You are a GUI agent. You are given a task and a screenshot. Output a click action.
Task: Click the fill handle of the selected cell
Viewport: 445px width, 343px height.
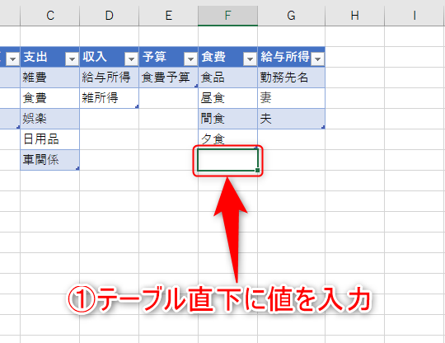tap(257, 171)
